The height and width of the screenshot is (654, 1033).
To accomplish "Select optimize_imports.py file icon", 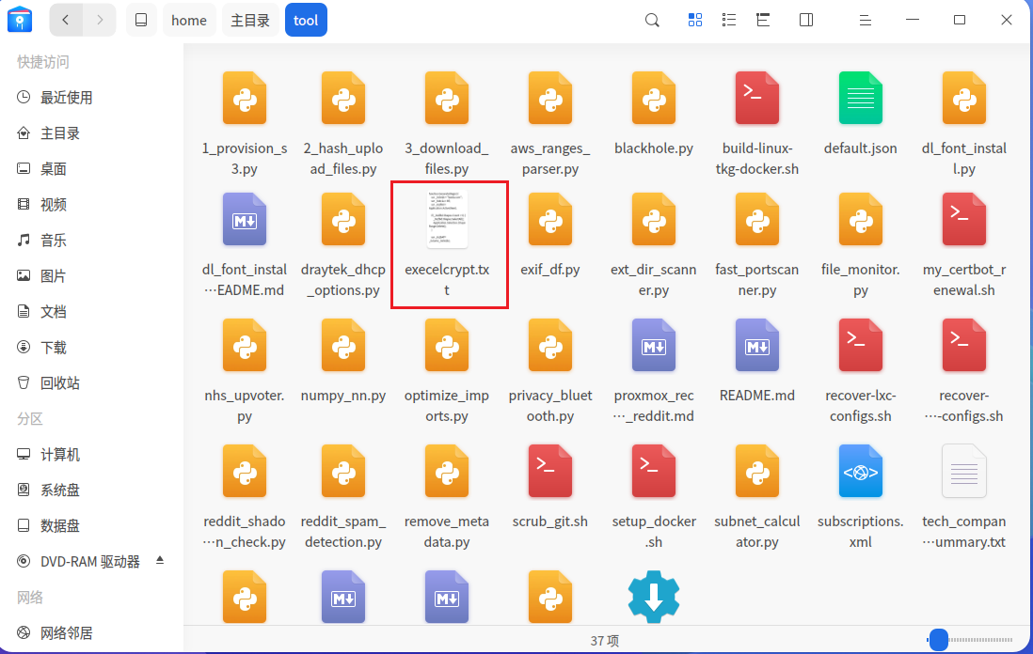I will pos(447,346).
